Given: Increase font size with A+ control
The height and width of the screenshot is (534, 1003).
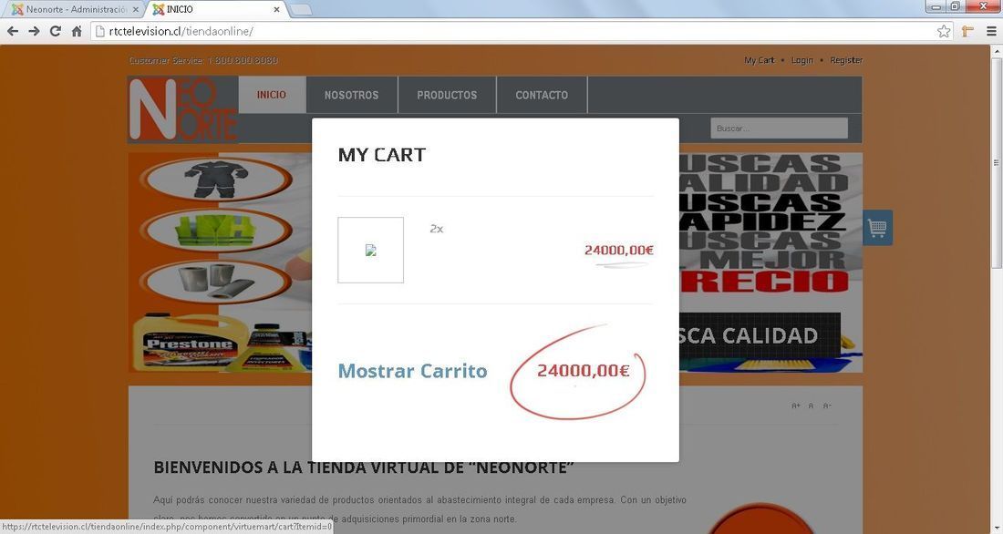Looking at the screenshot, I should tap(796, 406).
